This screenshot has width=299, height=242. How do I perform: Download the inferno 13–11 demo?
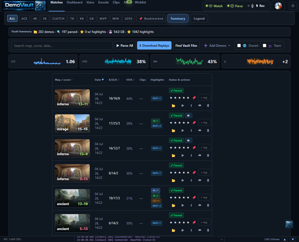[191, 106]
